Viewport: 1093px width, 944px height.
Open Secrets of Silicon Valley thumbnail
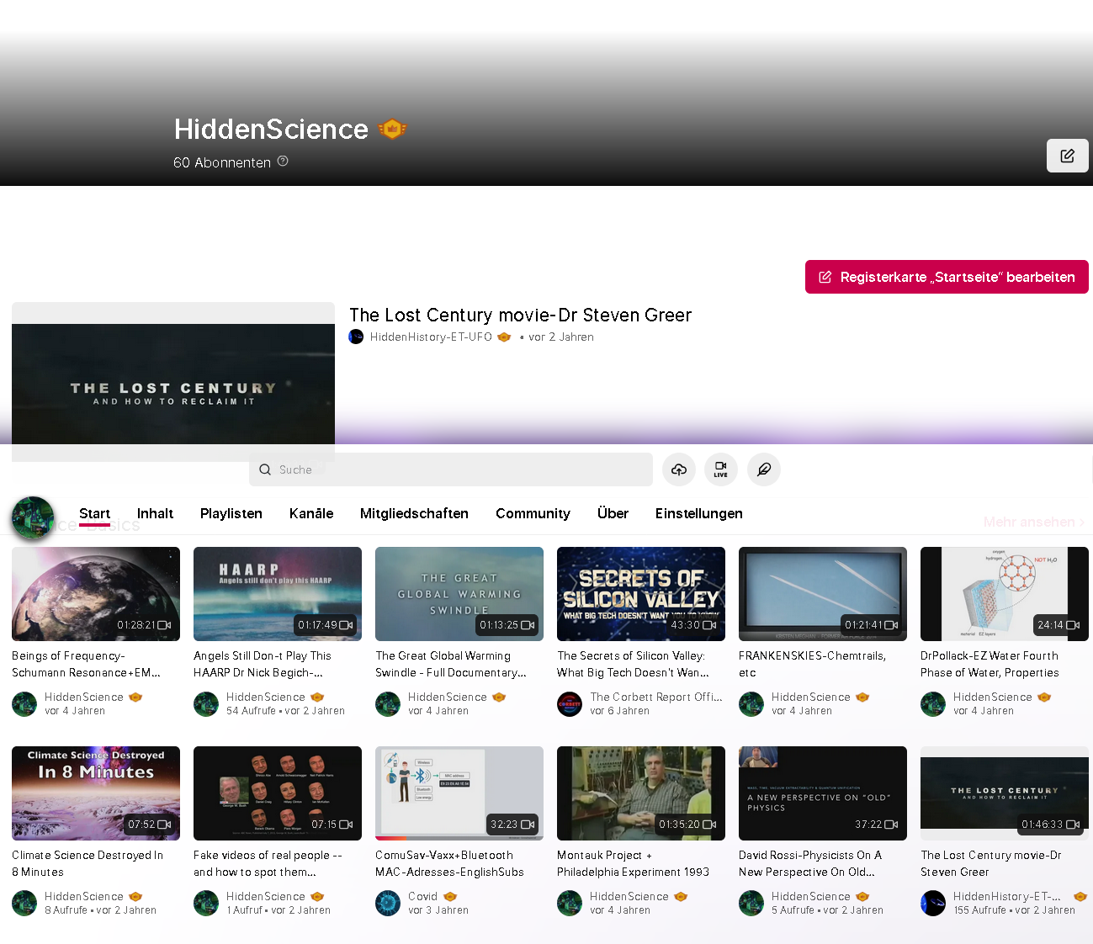click(x=641, y=594)
